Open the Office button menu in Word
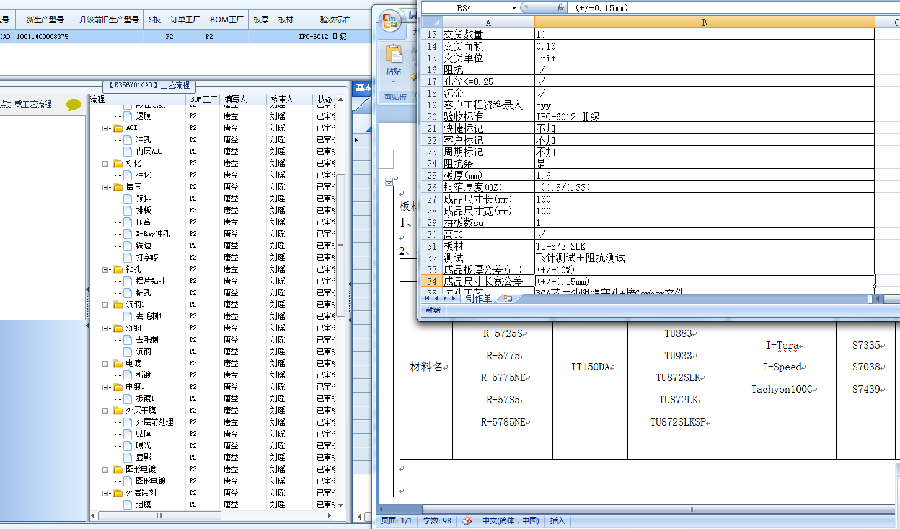The width and height of the screenshot is (900, 529). click(390, 21)
